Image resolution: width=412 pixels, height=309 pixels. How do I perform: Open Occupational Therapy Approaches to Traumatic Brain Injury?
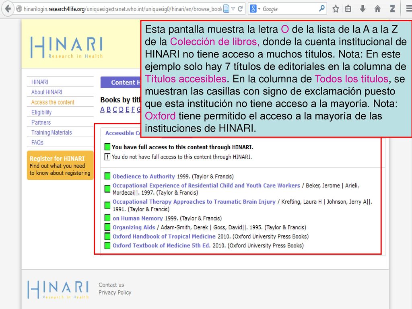click(194, 202)
